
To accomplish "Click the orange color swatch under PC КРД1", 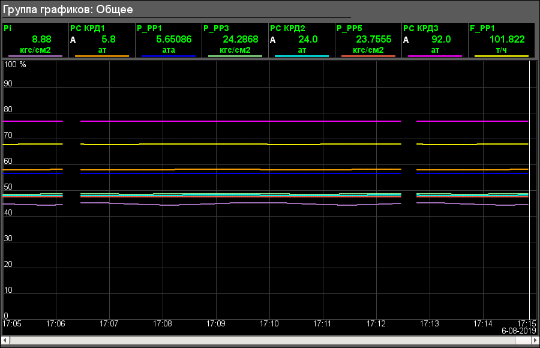I will coord(102,56).
